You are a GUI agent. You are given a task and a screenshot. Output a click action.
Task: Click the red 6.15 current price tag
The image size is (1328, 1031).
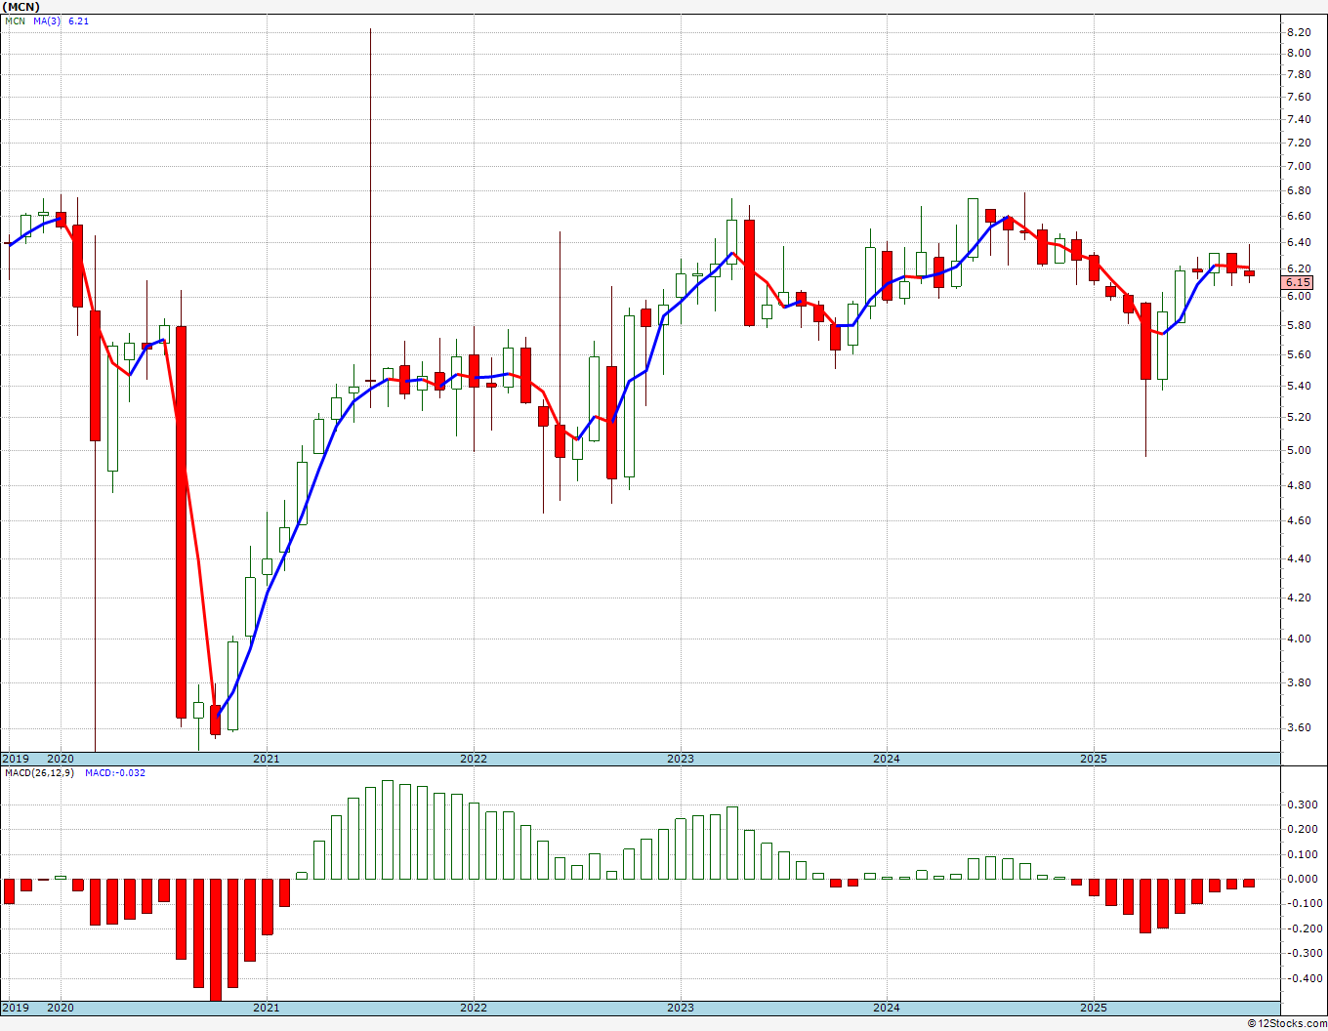tap(1299, 282)
